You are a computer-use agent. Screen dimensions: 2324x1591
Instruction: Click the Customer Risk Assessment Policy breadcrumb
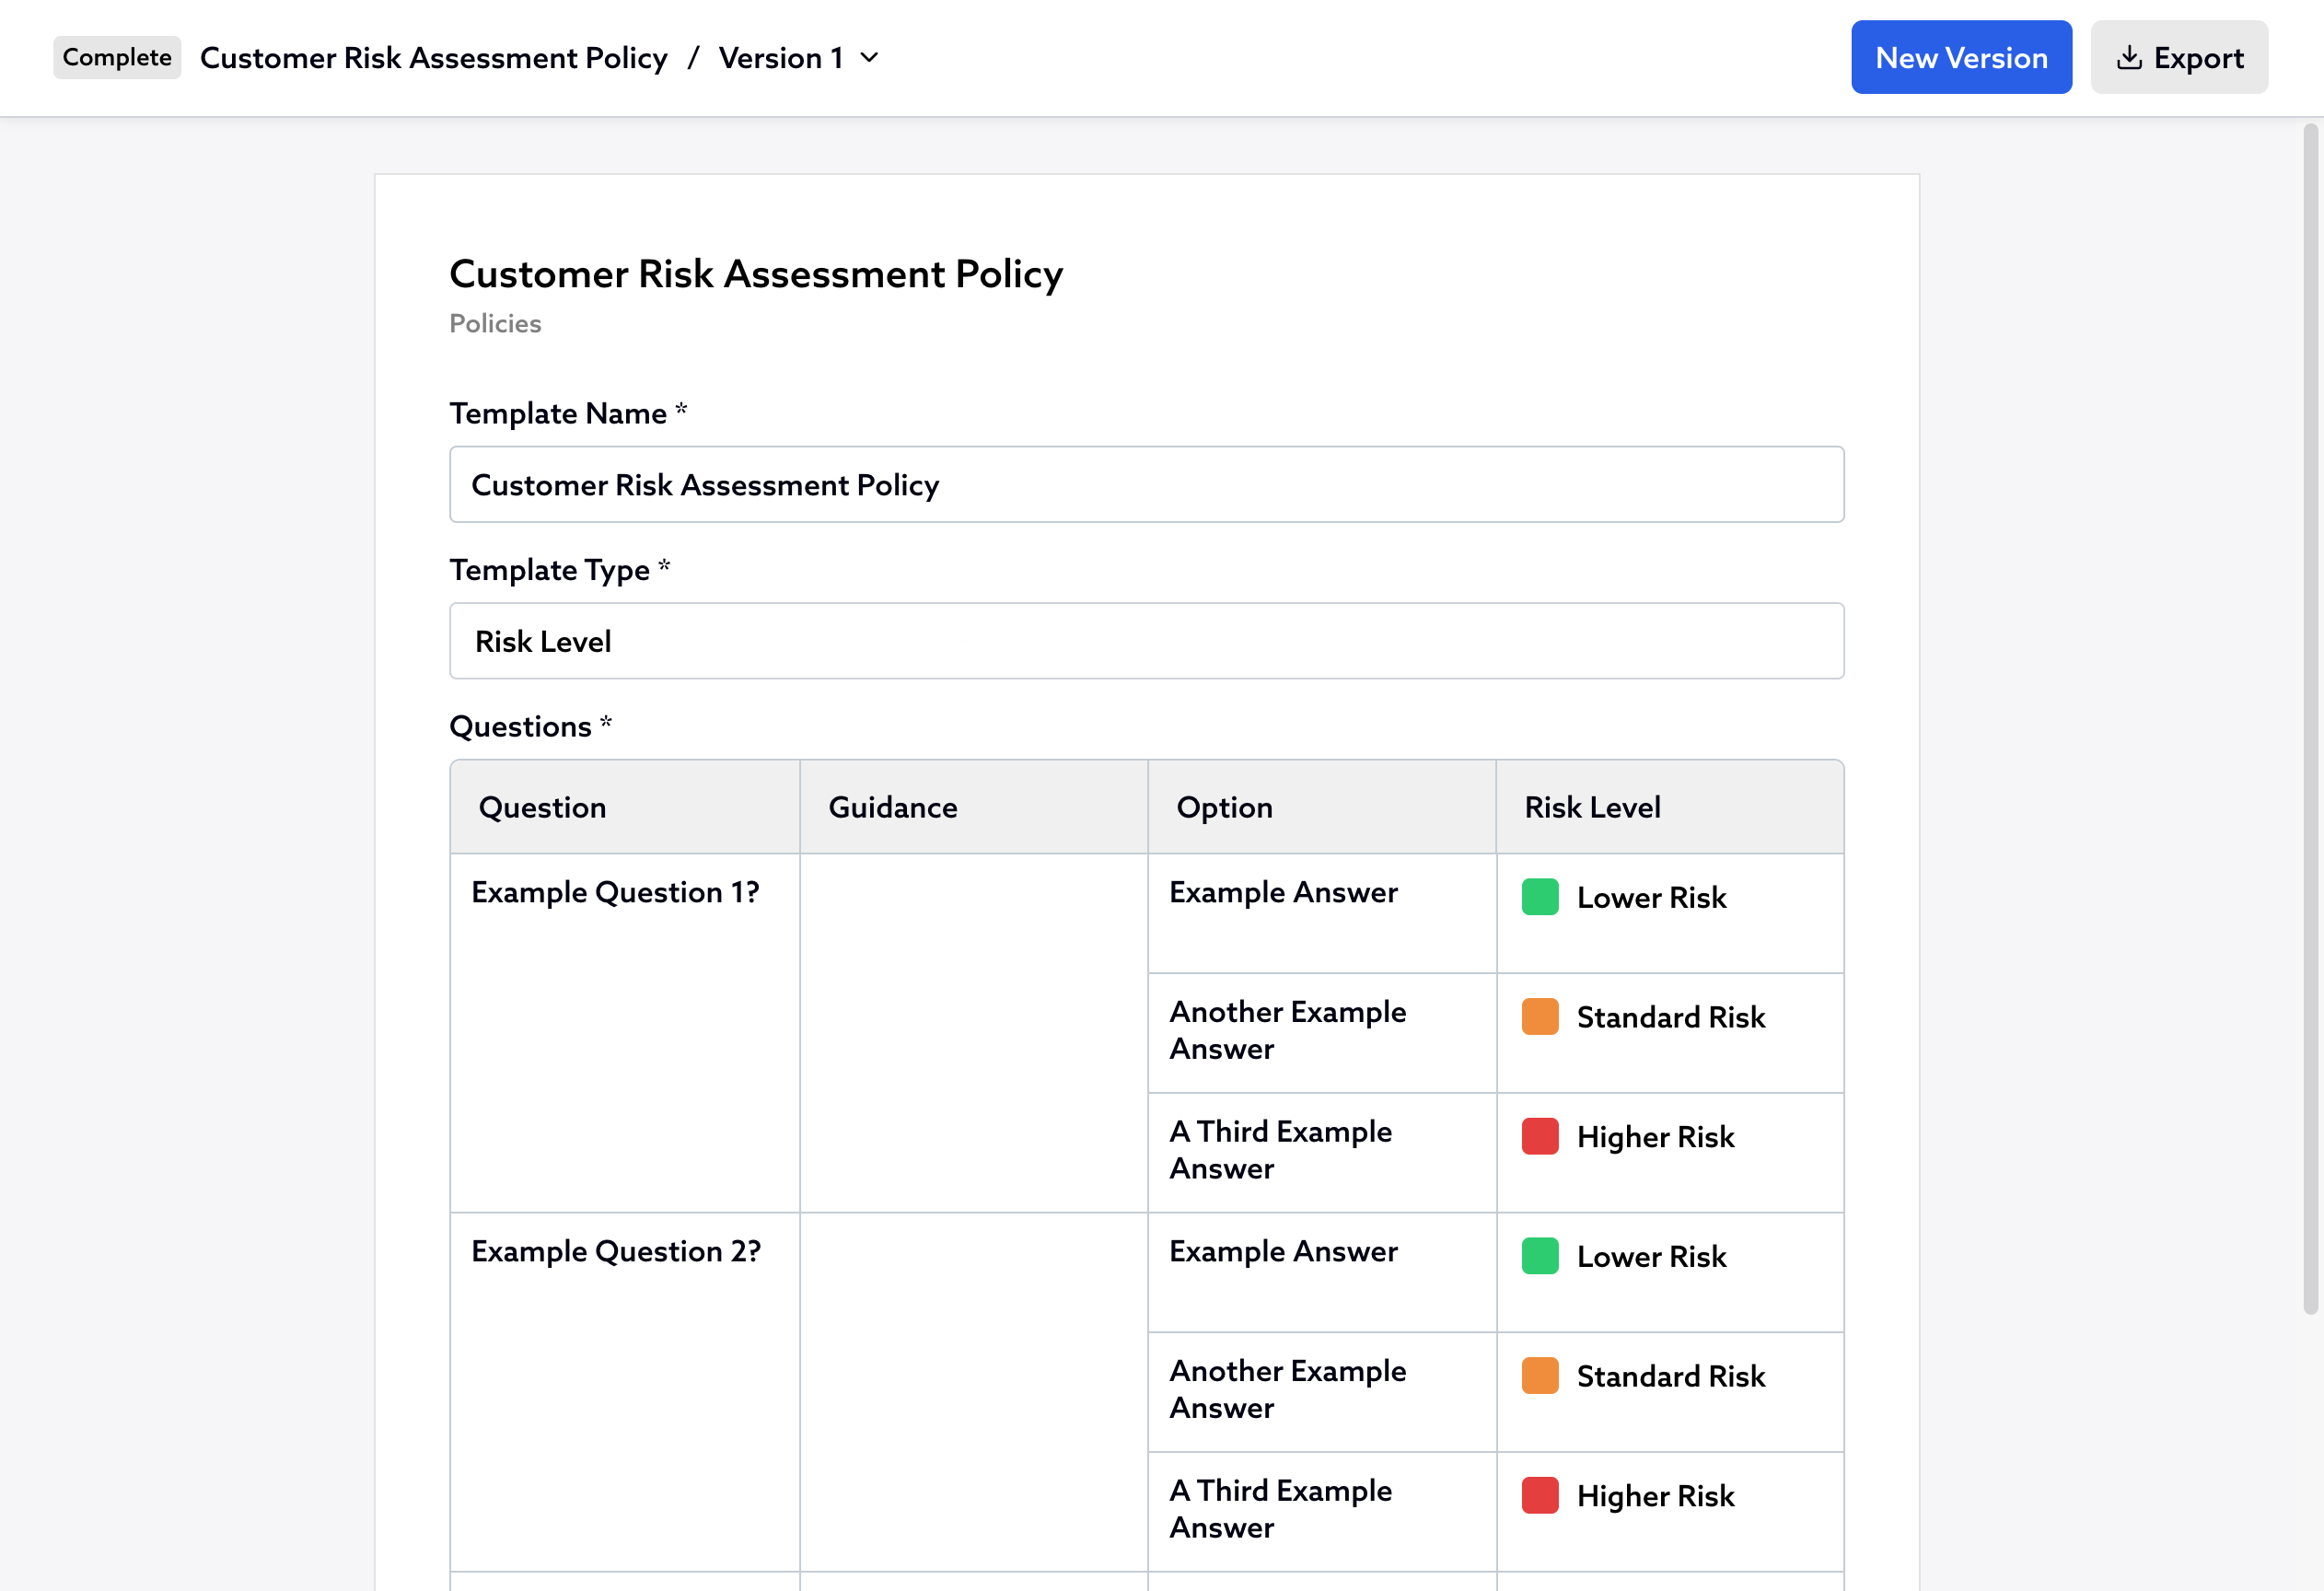(x=433, y=58)
